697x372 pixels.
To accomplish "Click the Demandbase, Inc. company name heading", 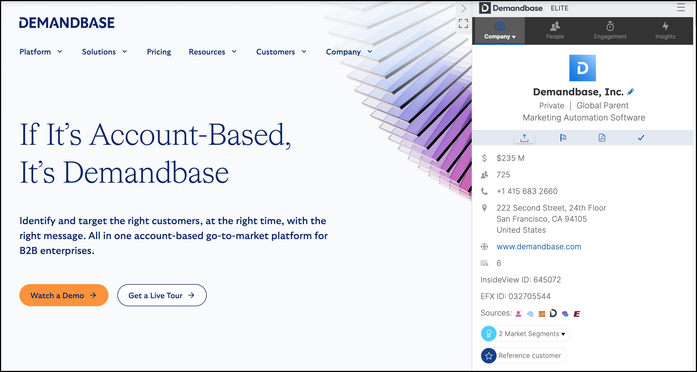I will 578,92.
